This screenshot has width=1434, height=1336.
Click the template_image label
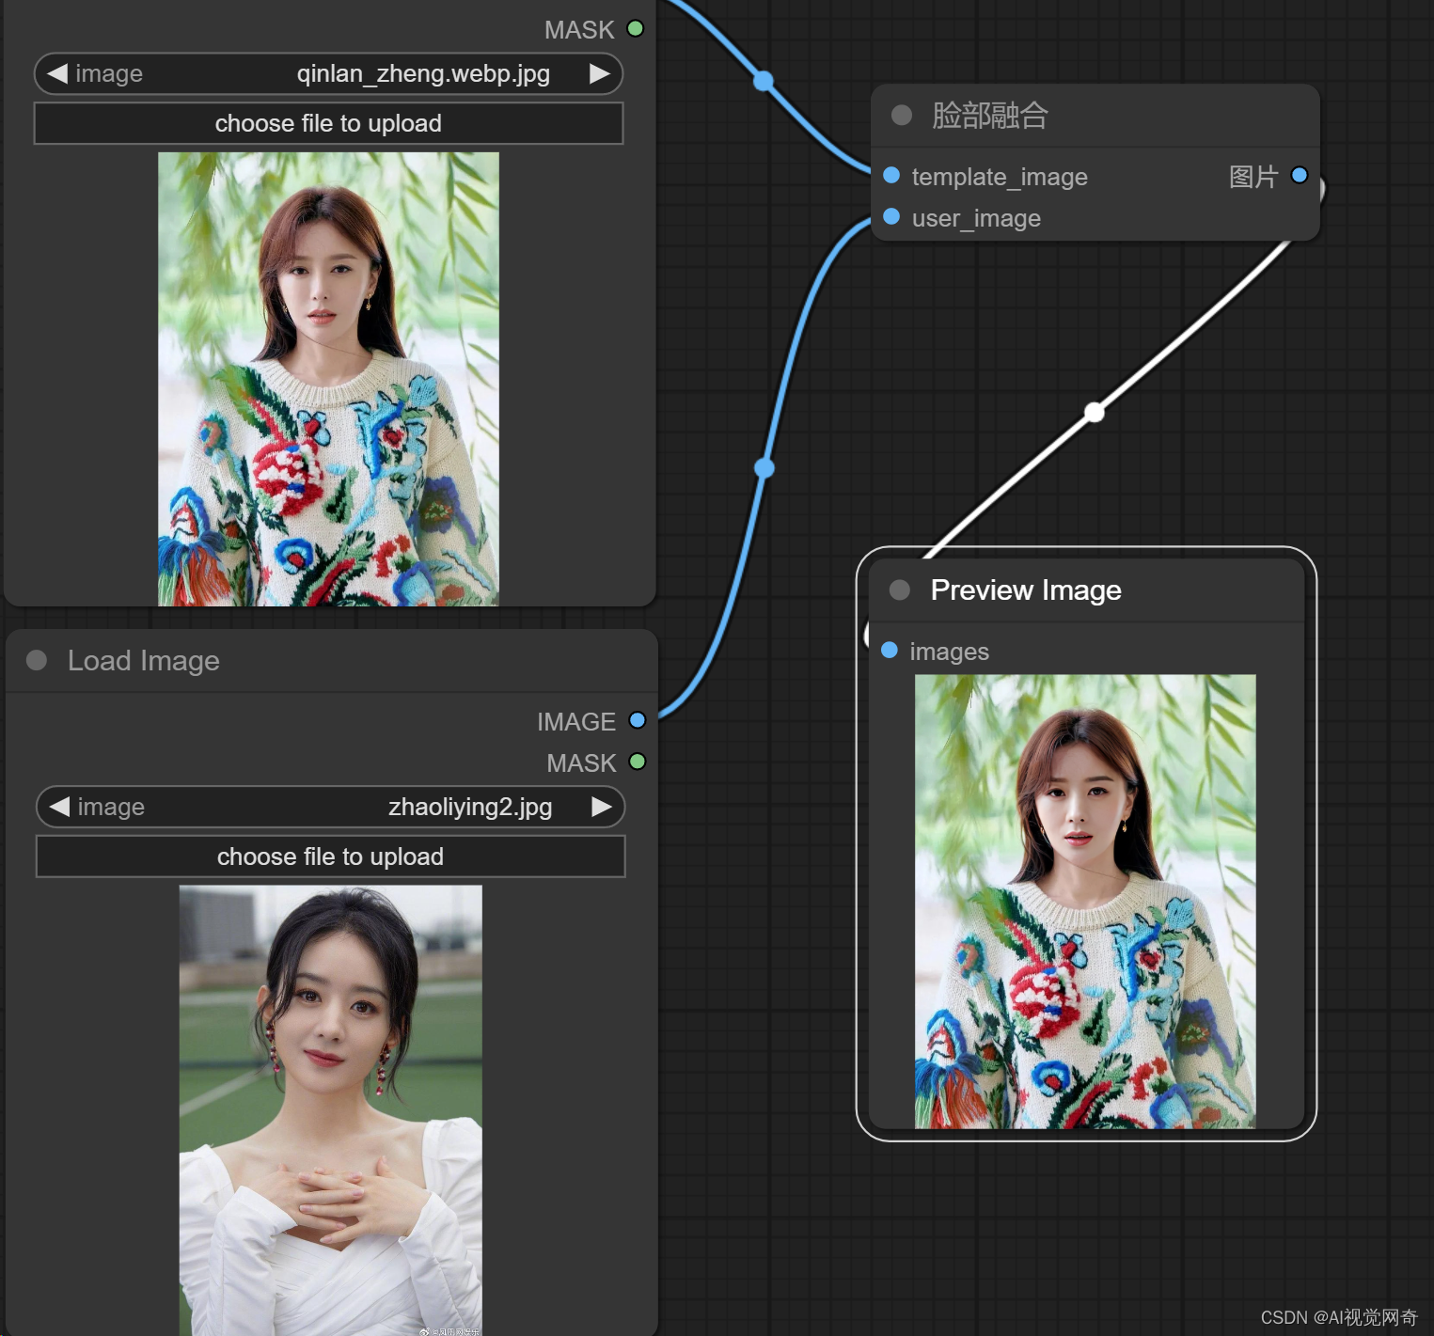point(1000,177)
